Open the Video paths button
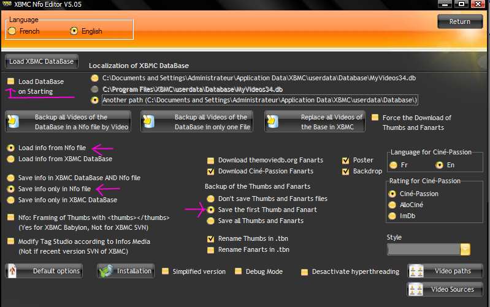Viewport: 490px width, 307px height. (x=445, y=271)
